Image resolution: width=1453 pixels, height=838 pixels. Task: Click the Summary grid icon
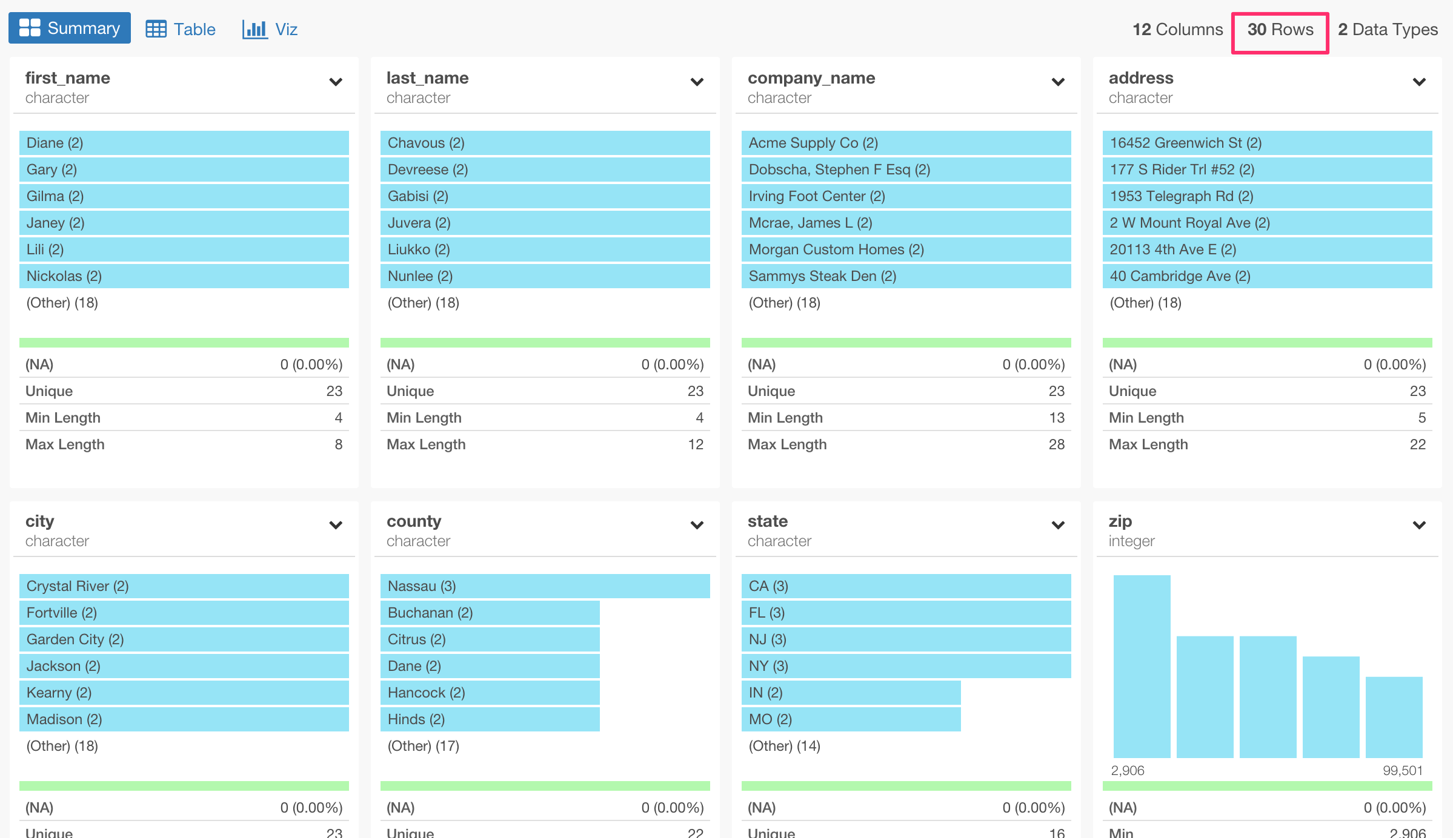click(x=30, y=27)
